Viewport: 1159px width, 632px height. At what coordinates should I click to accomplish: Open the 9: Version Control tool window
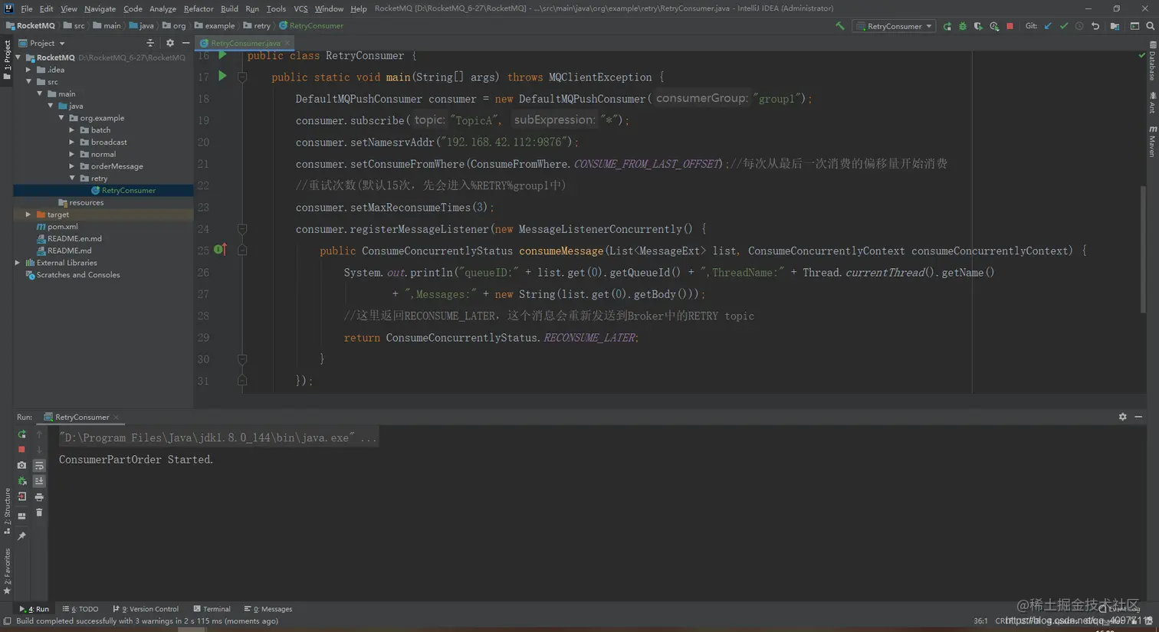[x=146, y=609]
